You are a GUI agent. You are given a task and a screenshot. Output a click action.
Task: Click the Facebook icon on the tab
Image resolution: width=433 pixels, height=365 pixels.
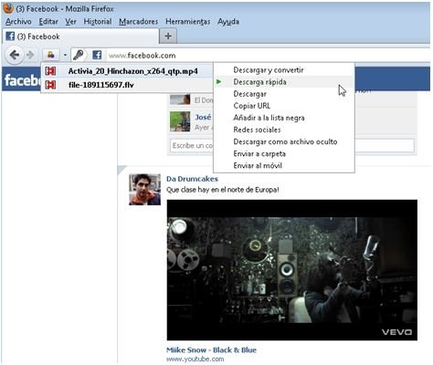point(10,36)
